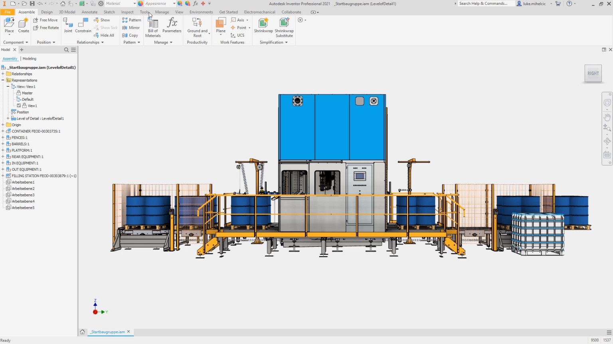Click Hide All relationships
The height and width of the screenshot is (344, 613).
[105, 35]
